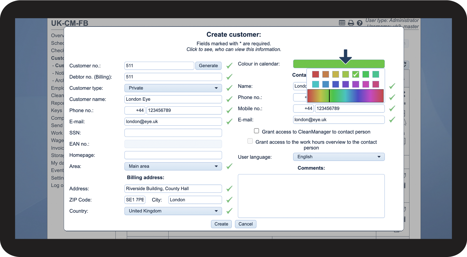This screenshot has width=467, height=257.
Task: Click the customer E-mail field
Action: click(x=173, y=121)
